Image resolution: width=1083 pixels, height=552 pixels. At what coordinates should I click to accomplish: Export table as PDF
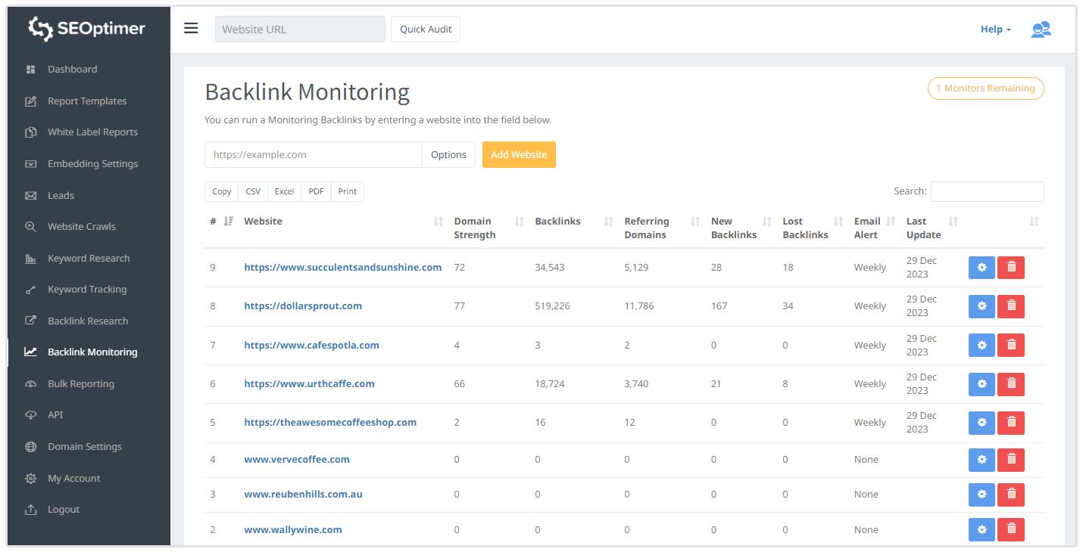pos(317,191)
